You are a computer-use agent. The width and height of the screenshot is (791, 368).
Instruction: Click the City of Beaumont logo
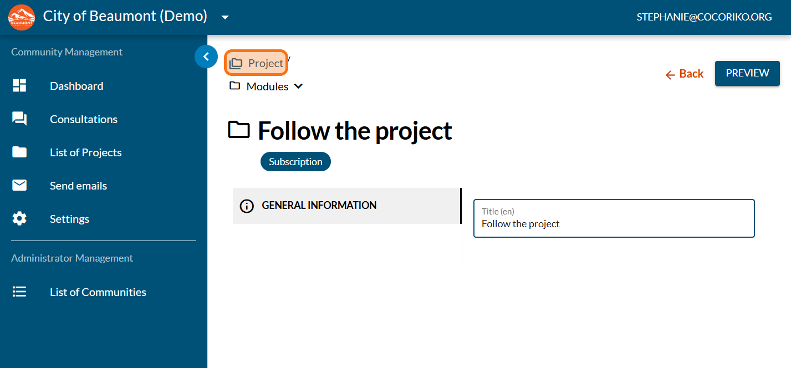(x=22, y=17)
